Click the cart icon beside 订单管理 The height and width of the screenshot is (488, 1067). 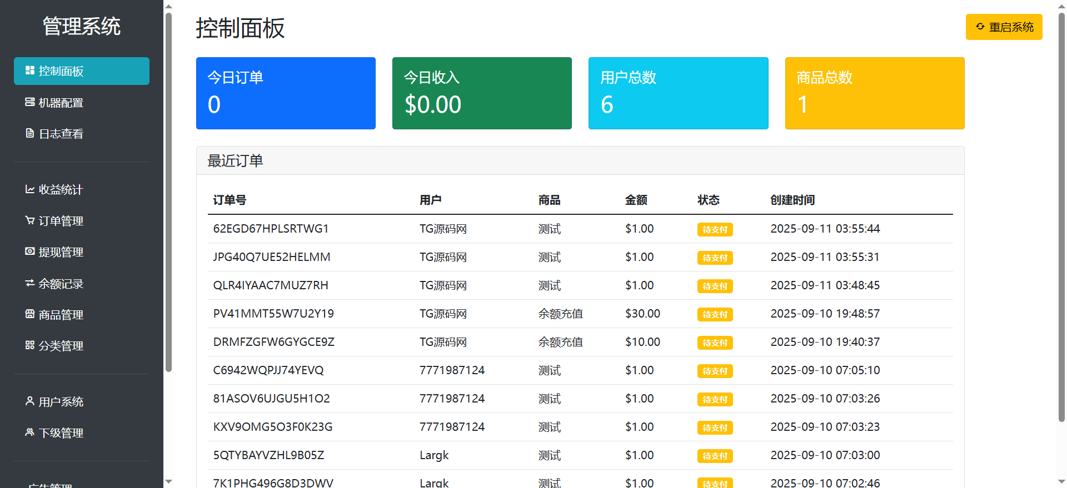coord(30,220)
